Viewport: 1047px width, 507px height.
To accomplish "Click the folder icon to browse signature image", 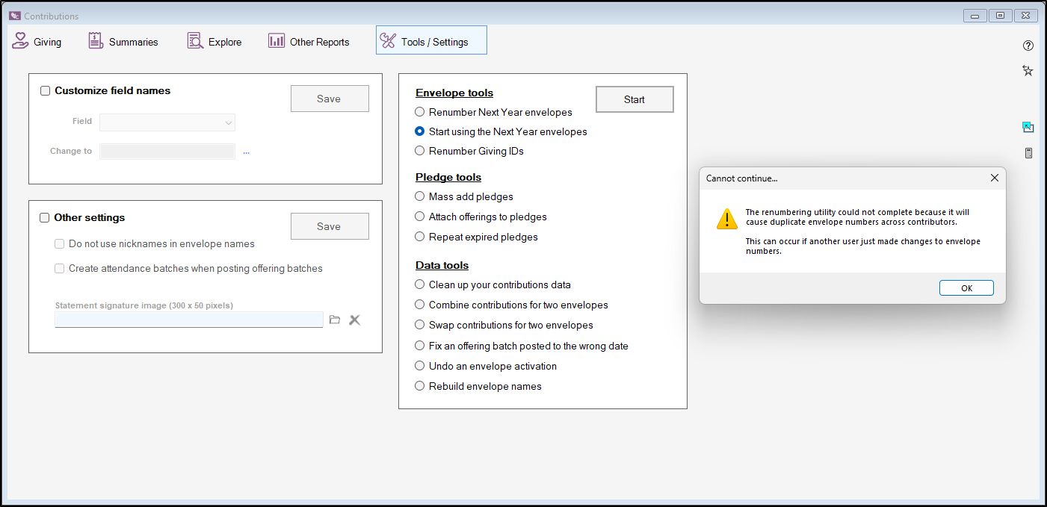I will (x=335, y=320).
